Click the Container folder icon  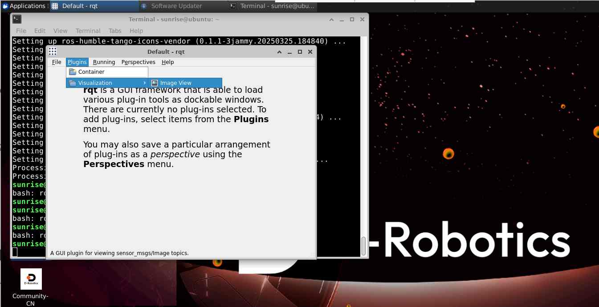point(73,72)
